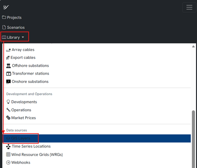This screenshot has width=197, height=168.
Task: Go to Scenarios
Action: (16, 27)
